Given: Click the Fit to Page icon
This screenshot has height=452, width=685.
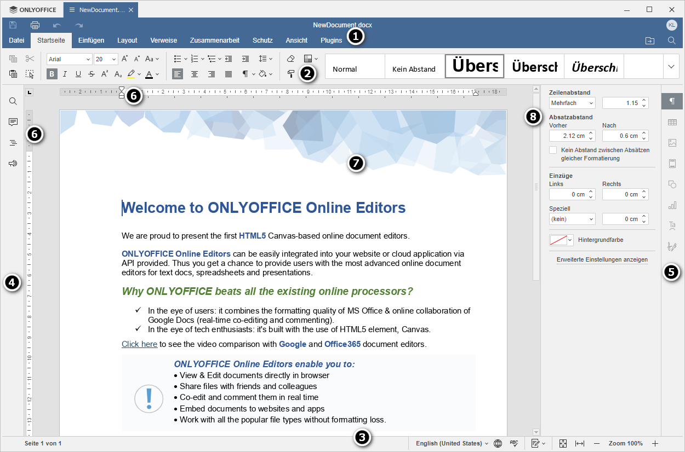Looking at the screenshot, I should point(563,443).
